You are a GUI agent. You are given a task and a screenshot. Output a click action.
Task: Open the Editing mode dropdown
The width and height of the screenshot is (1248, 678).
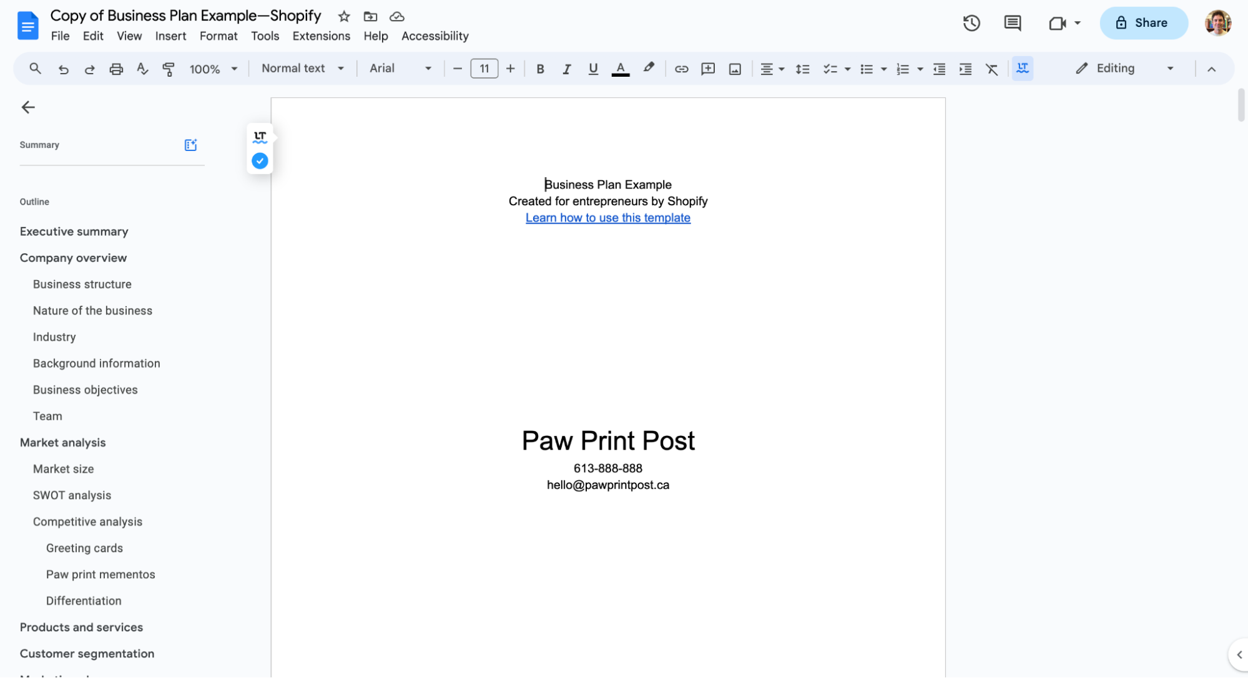1125,69
